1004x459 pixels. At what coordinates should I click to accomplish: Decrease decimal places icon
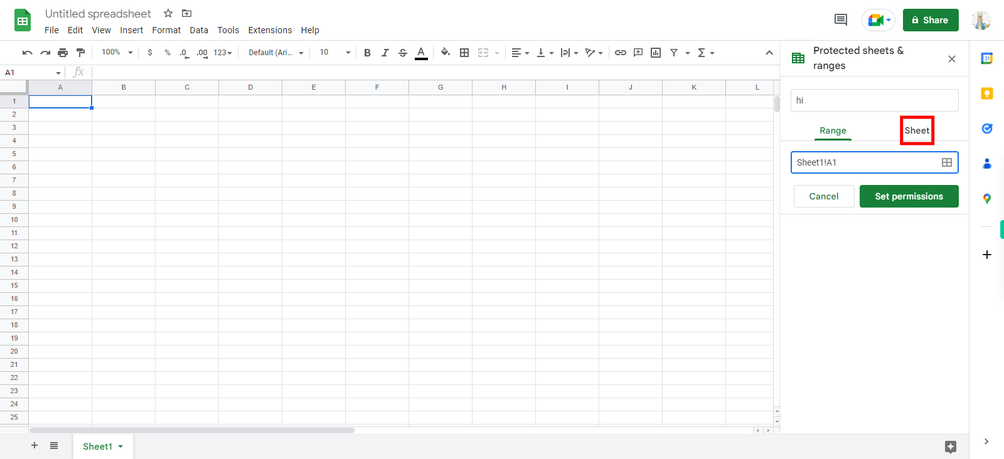pyautogui.click(x=184, y=53)
